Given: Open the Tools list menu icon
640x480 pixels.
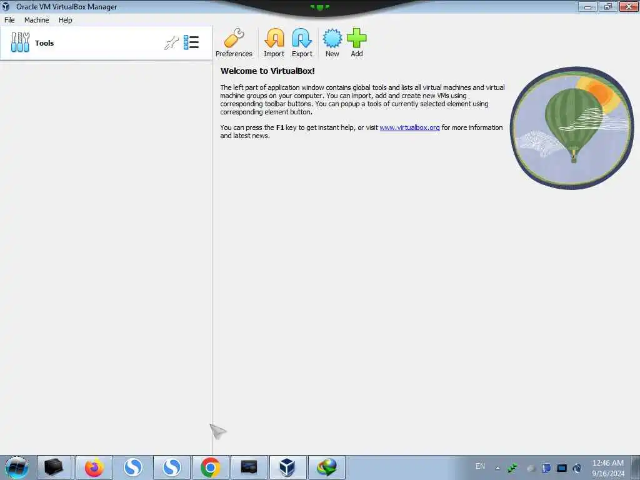Looking at the screenshot, I should click(x=191, y=42).
